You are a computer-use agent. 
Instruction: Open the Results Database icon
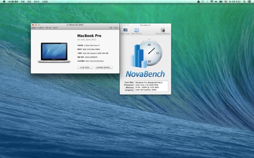coord(163,30)
